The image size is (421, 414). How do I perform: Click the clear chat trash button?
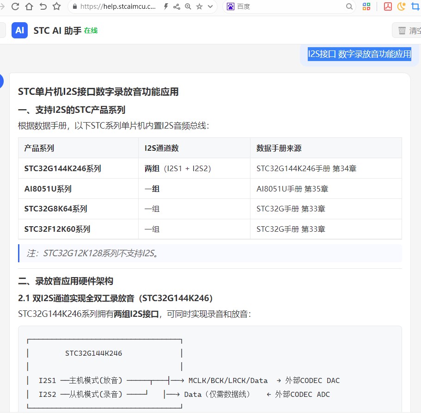[x=407, y=31]
